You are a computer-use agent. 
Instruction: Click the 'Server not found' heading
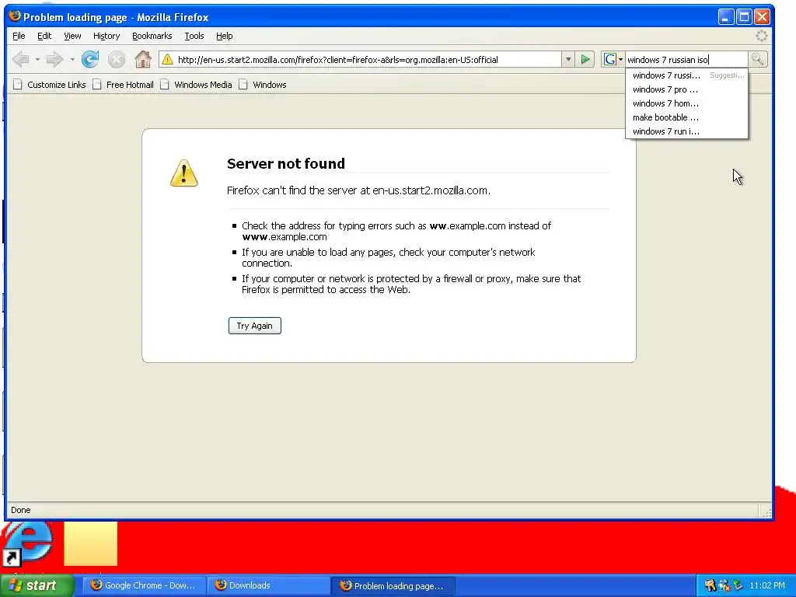(286, 163)
